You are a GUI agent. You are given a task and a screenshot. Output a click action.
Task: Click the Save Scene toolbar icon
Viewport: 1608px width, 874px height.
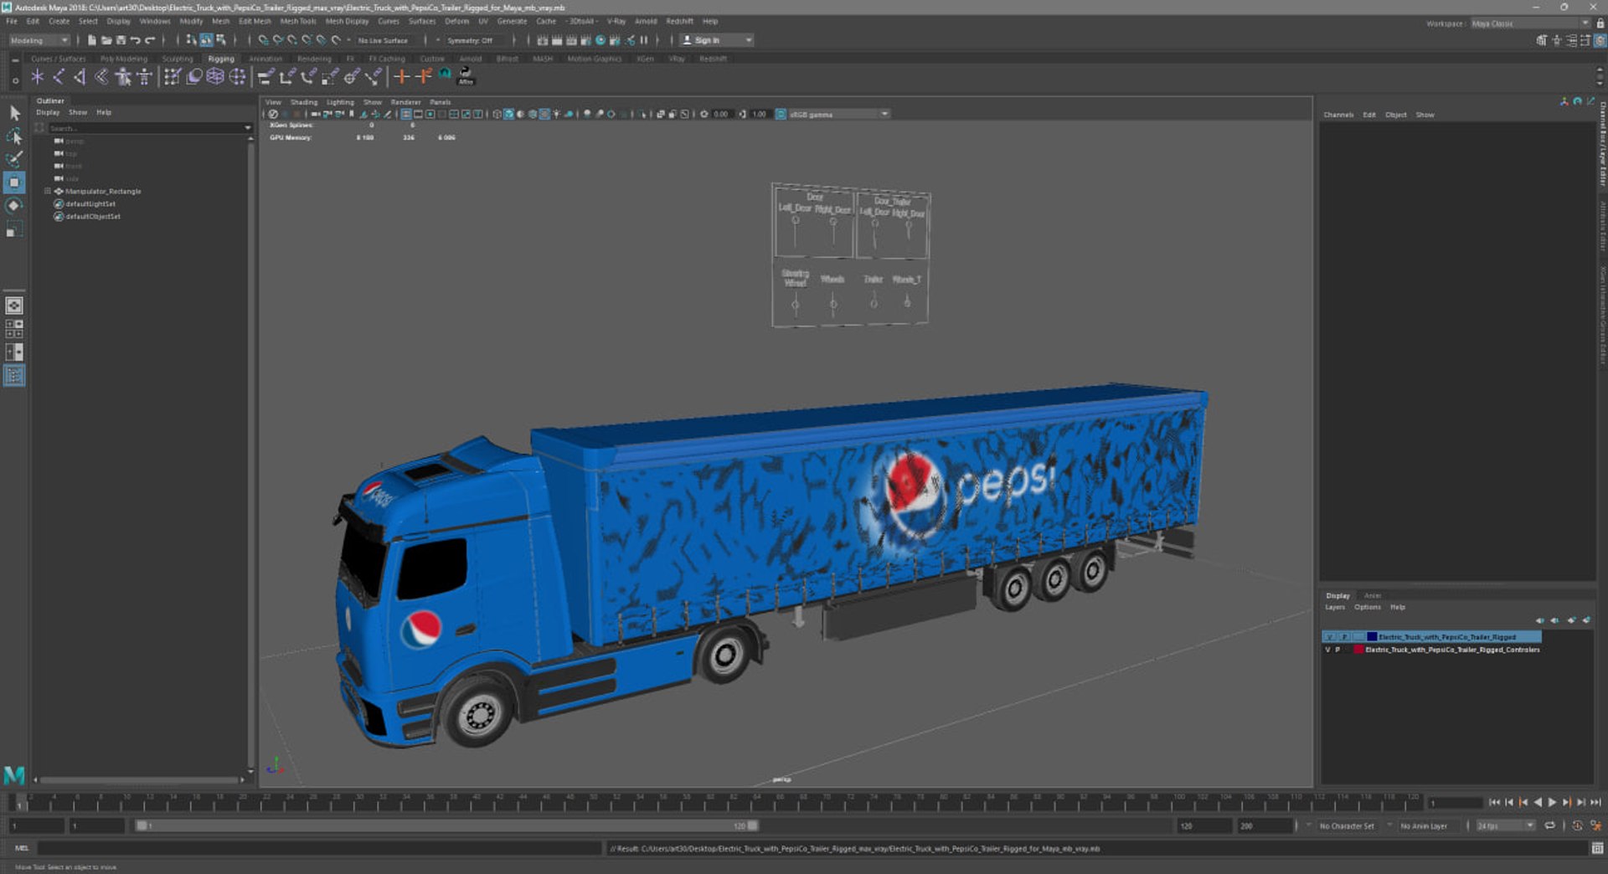pyautogui.click(x=121, y=40)
